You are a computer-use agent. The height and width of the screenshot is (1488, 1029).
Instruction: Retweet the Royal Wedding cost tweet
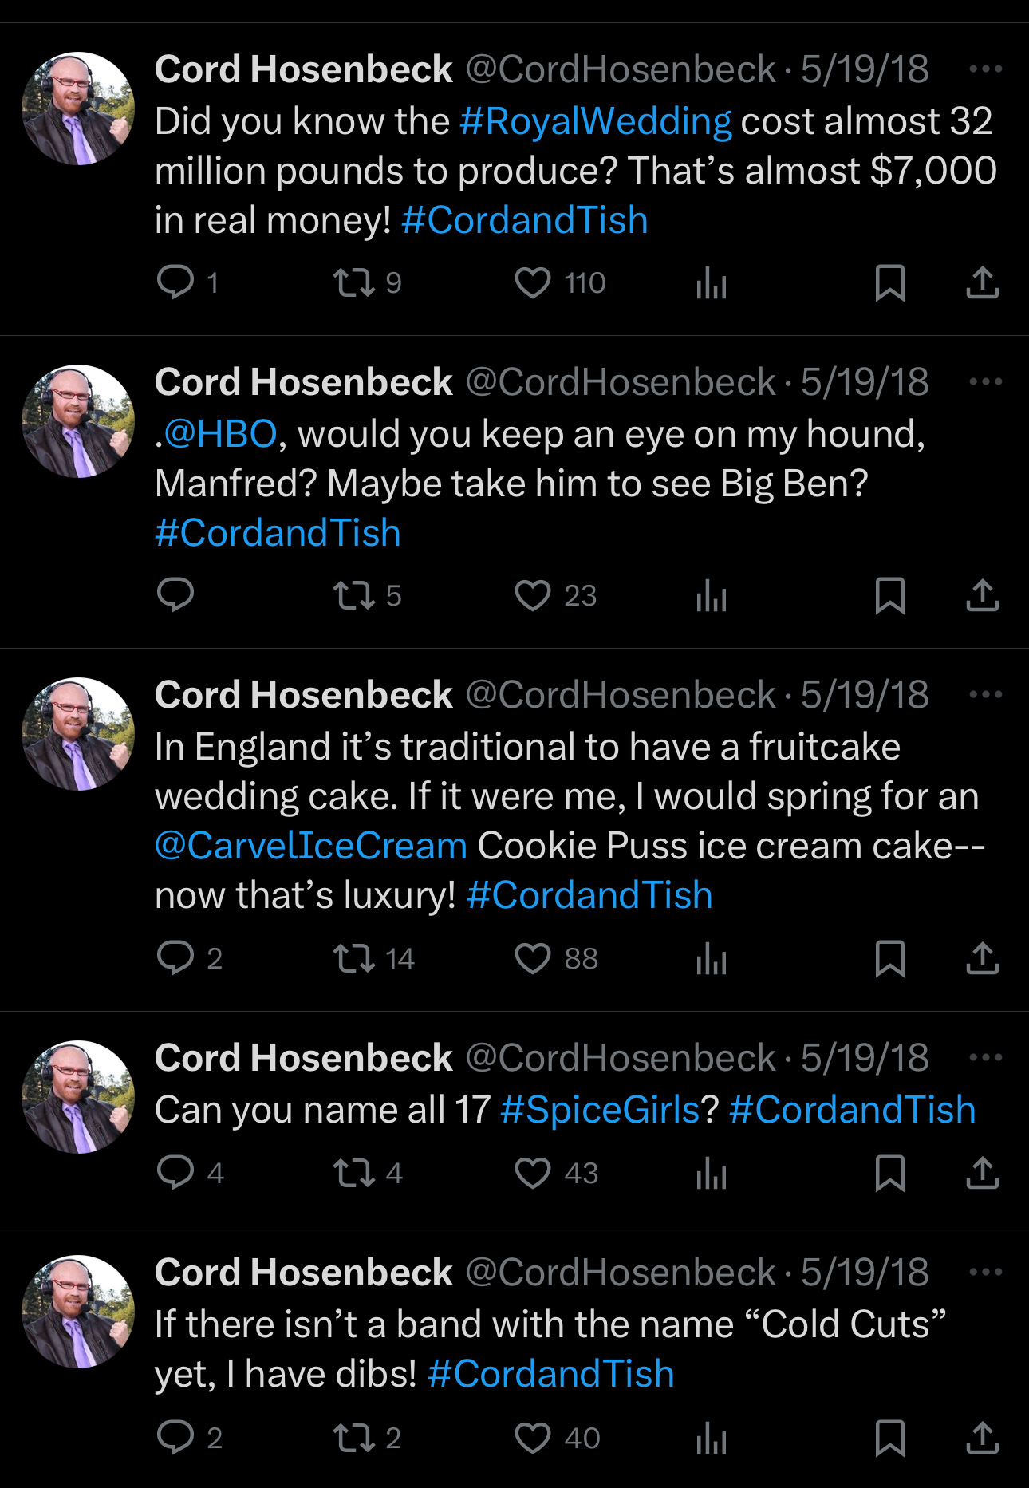(353, 282)
